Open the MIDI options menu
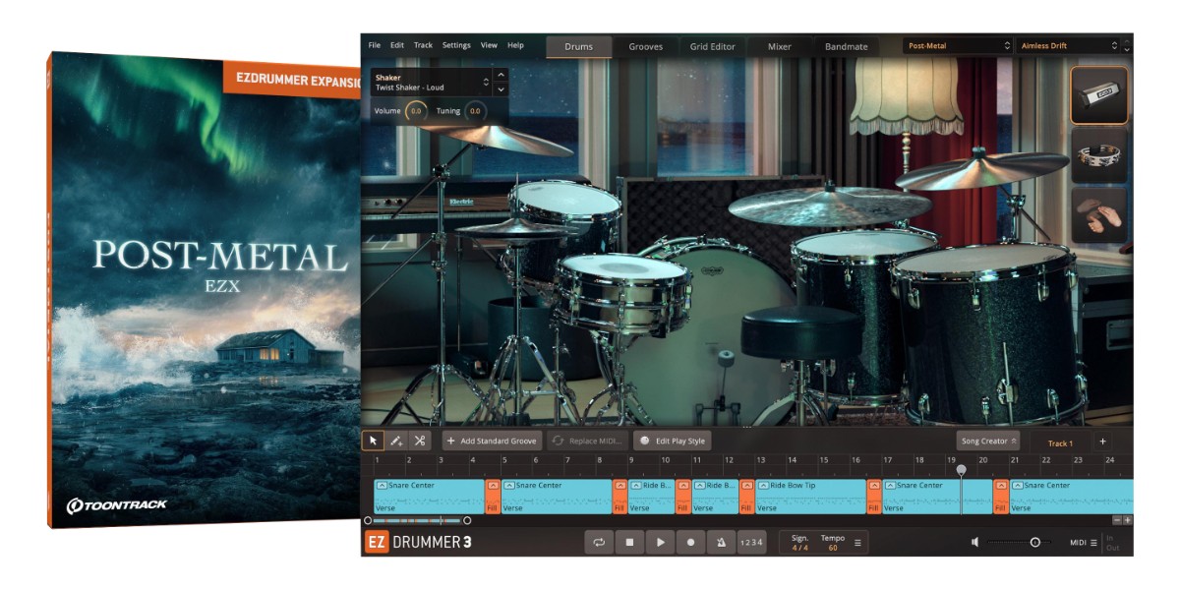This screenshot has width=1180, height=590. pyautogui.click(x=1085, y=542)
